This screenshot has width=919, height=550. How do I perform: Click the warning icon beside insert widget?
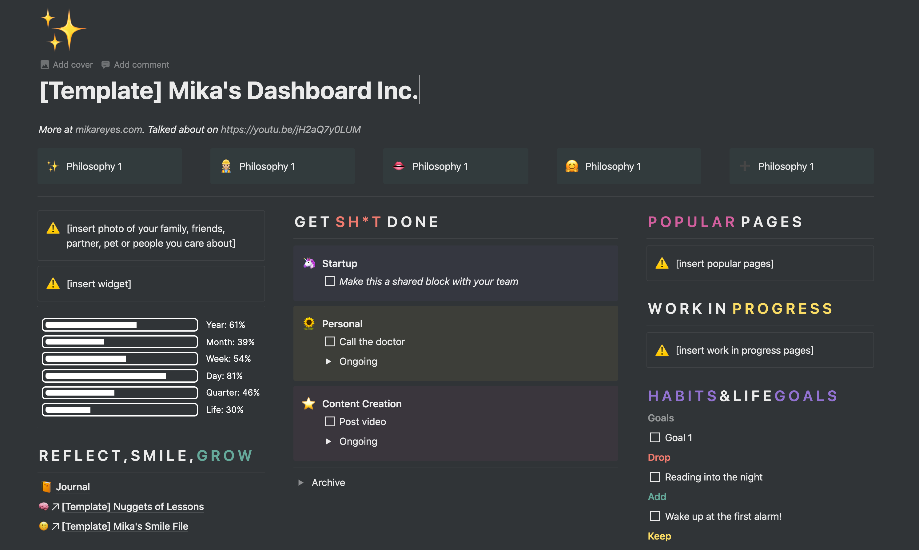tap(53, 284)
